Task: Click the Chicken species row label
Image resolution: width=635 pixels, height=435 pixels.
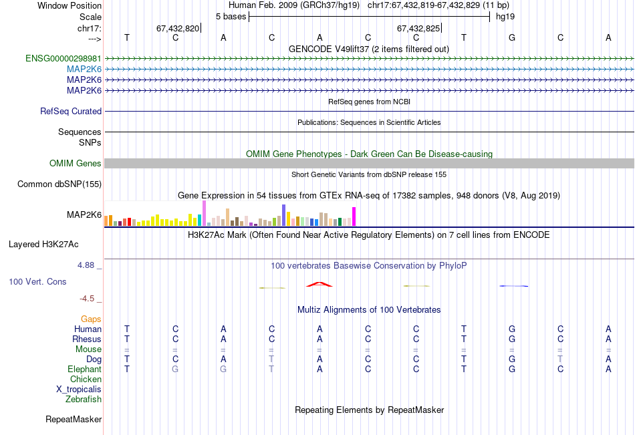Action: click(86, 380)
